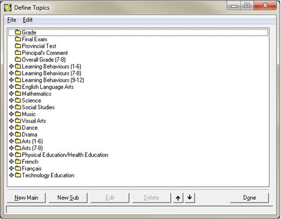Expand the Learning Behaviours (1-6) node
The height and width of the screenshot is (219, 281).
click(11, 67)
